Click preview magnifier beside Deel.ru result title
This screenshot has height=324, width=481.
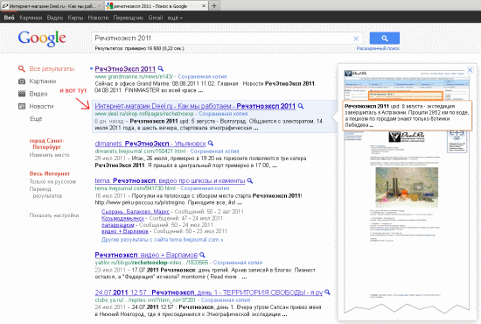(301, 106)
